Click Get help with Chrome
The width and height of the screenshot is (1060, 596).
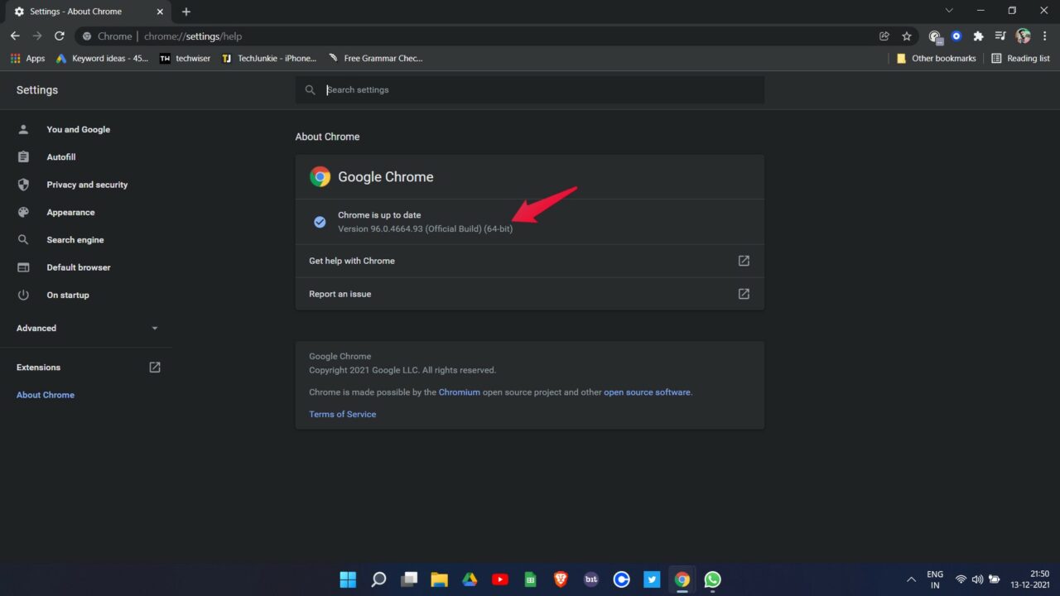click(530, 261)
